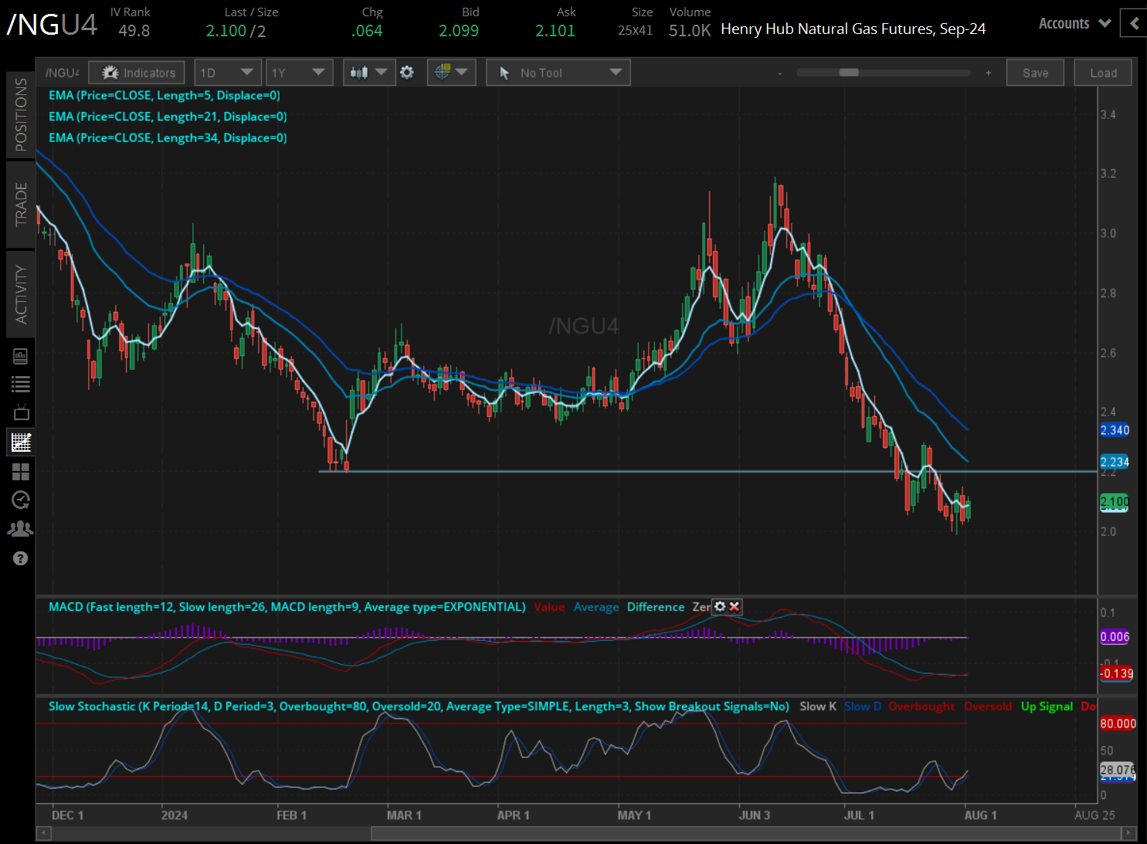The height and width of the screenshot is (844, 1147).
Task: Click the Save chart button
Action: [x=1035, y=72]
